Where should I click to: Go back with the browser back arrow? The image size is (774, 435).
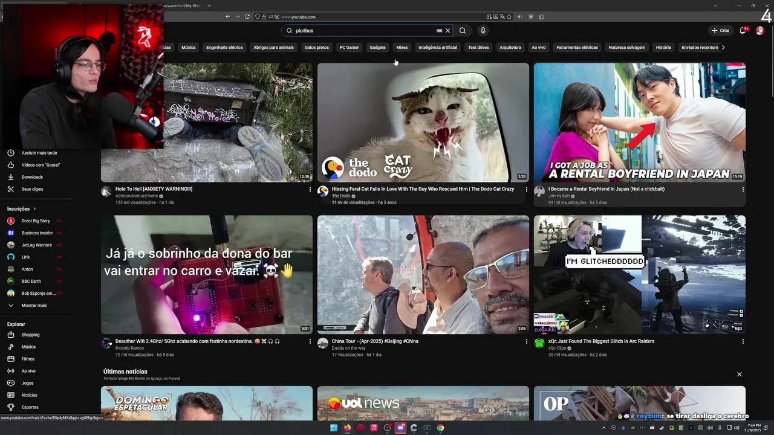pyautogui.click(x=227, y=16)
